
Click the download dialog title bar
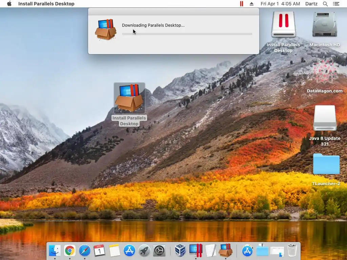point(173,12)
